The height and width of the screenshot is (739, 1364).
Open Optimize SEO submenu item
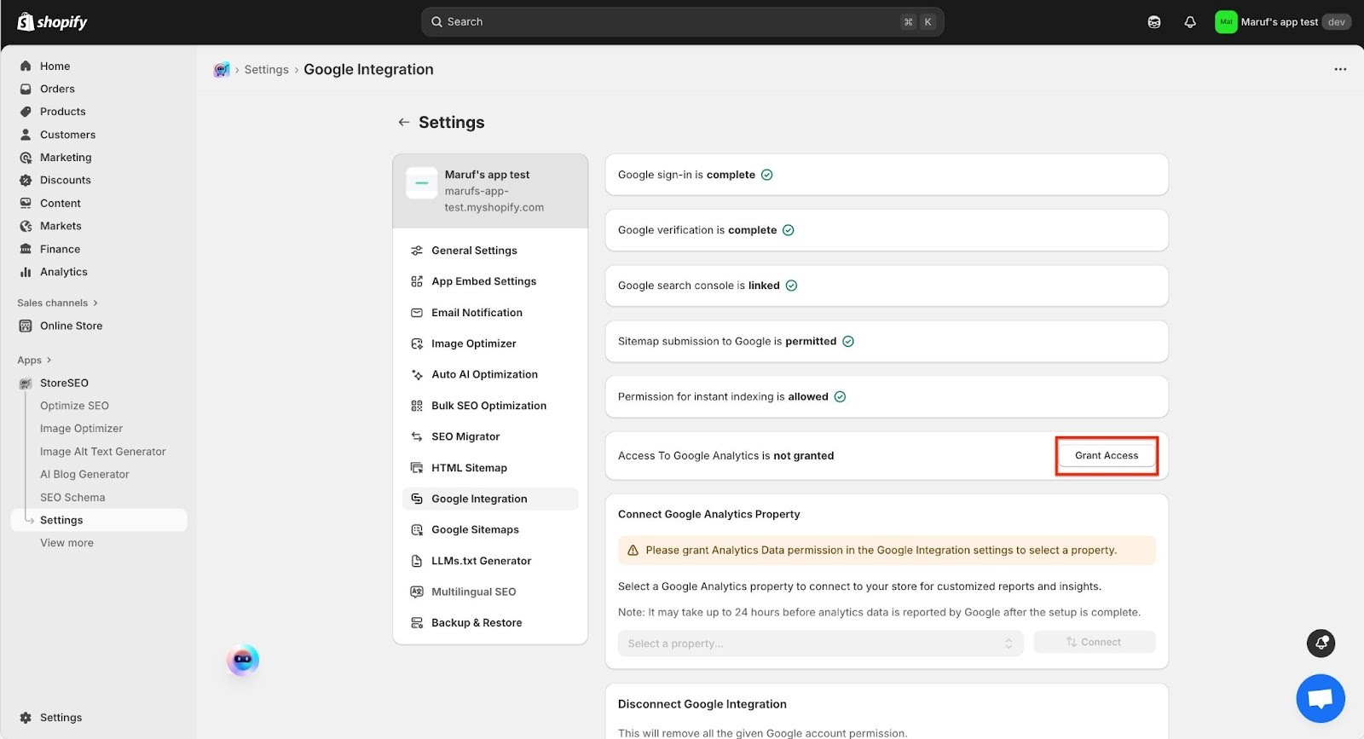point(74,406)
